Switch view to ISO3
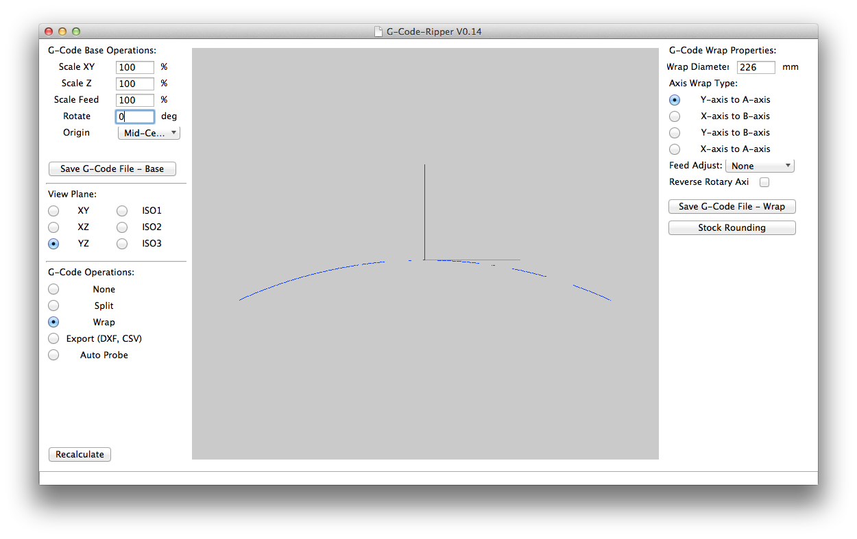 tap(122, 244)
